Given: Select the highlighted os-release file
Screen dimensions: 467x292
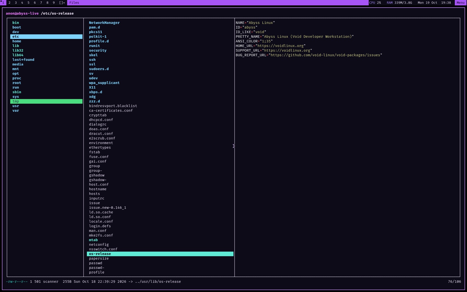Looking at the screenshot, I should [160, 254].
